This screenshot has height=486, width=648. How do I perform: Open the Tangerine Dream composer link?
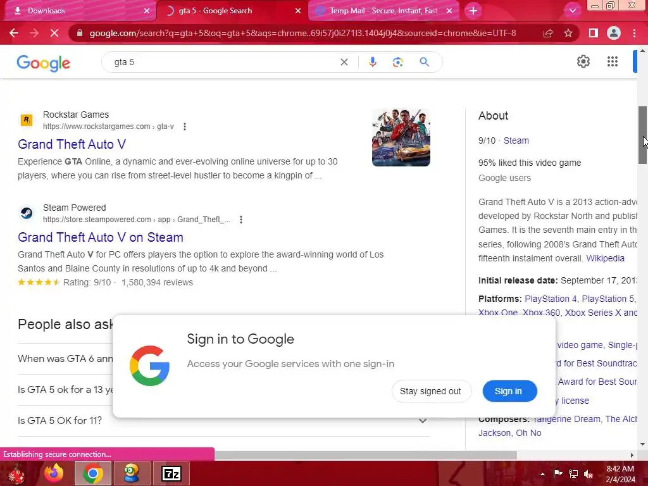(566, 419)
